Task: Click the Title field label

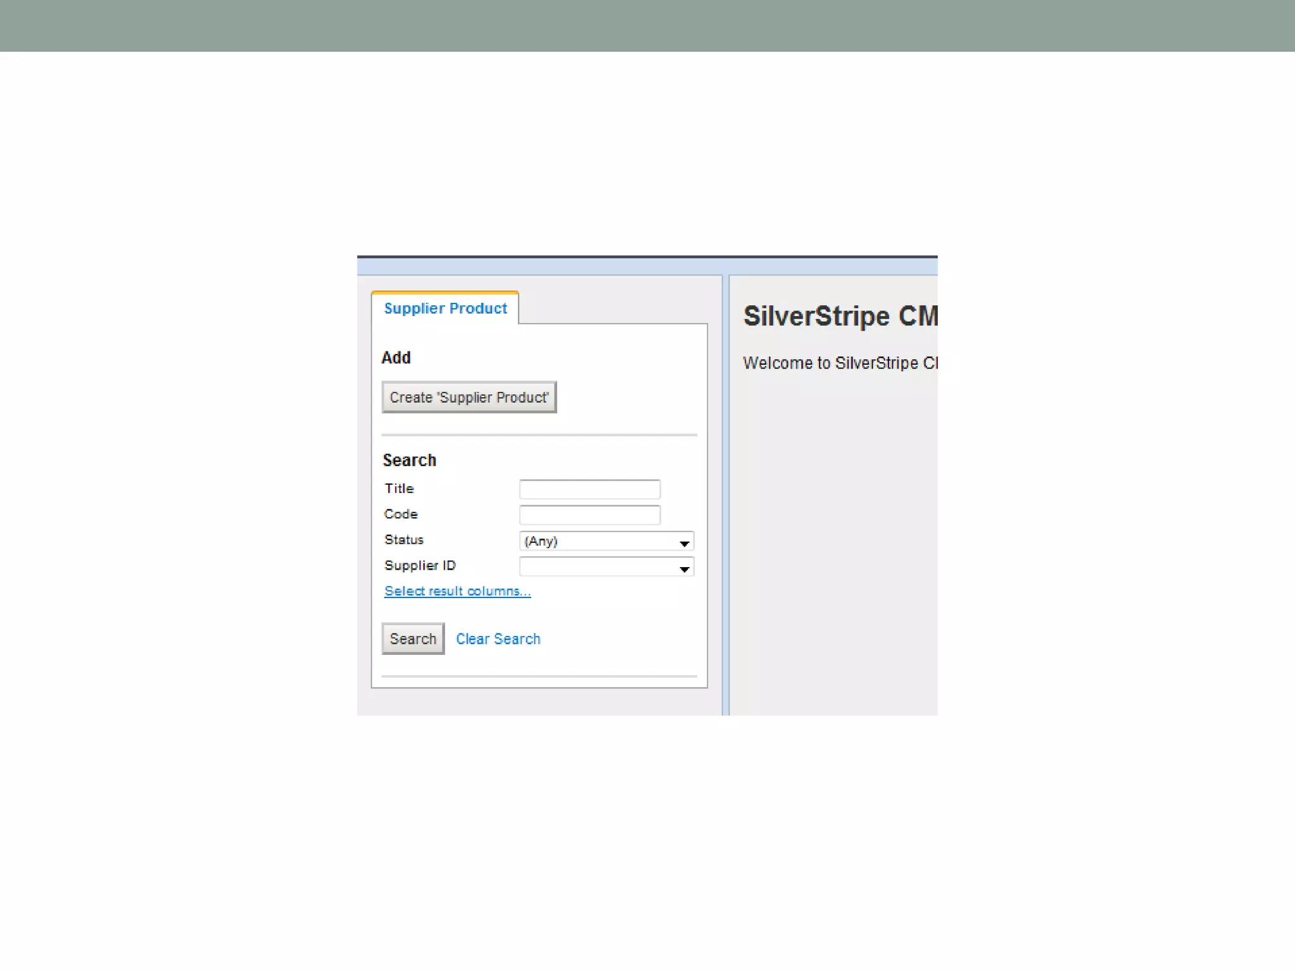Action: pyautogui.click(x=399, y=489)
